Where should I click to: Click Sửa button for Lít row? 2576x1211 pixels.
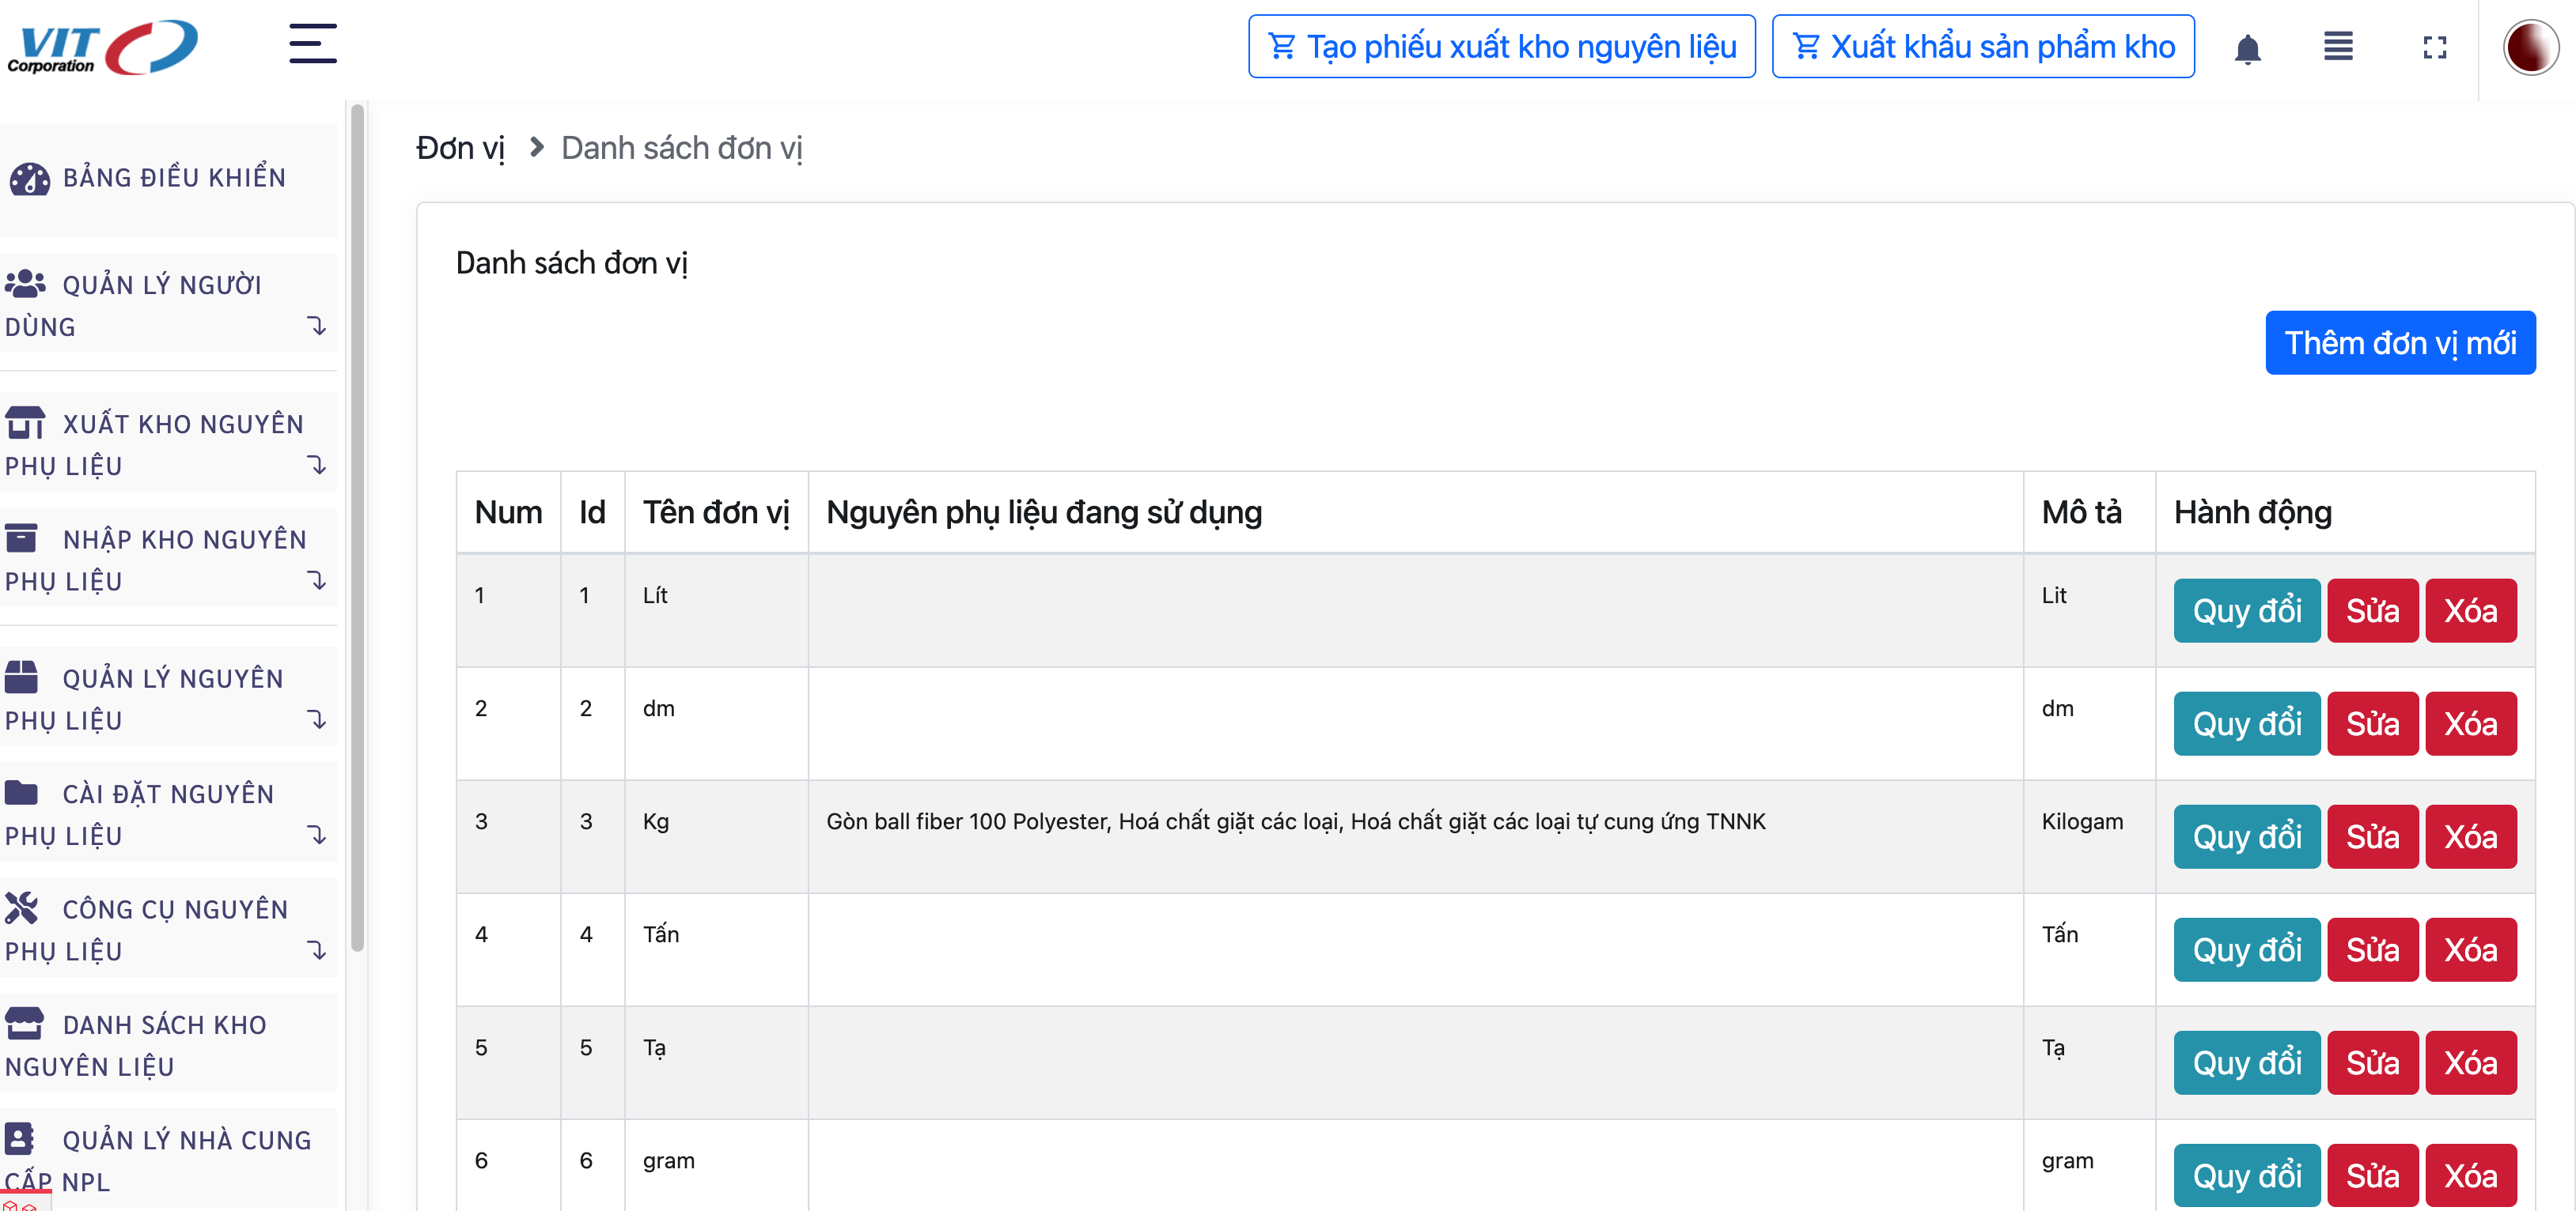(x=2371, y=610)
